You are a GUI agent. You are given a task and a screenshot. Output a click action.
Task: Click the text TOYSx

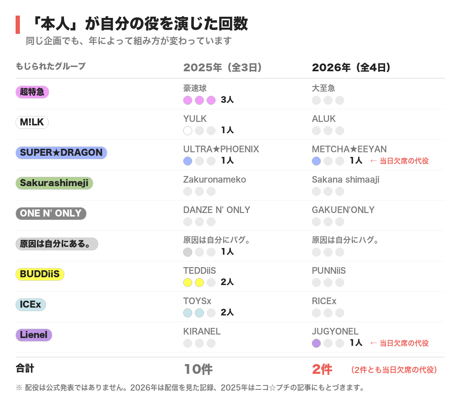point(197,301)
